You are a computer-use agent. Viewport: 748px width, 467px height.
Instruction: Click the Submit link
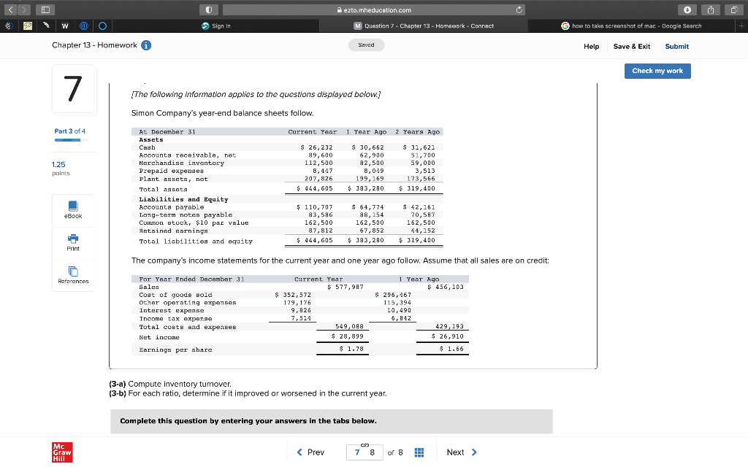point(677,46)
